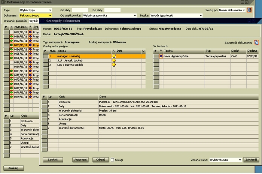Click Zamknij button of Dokumenty do zatwierdzenia window
Screen dimensions: 262x174
pyautogui.click(x=13, y=168)
